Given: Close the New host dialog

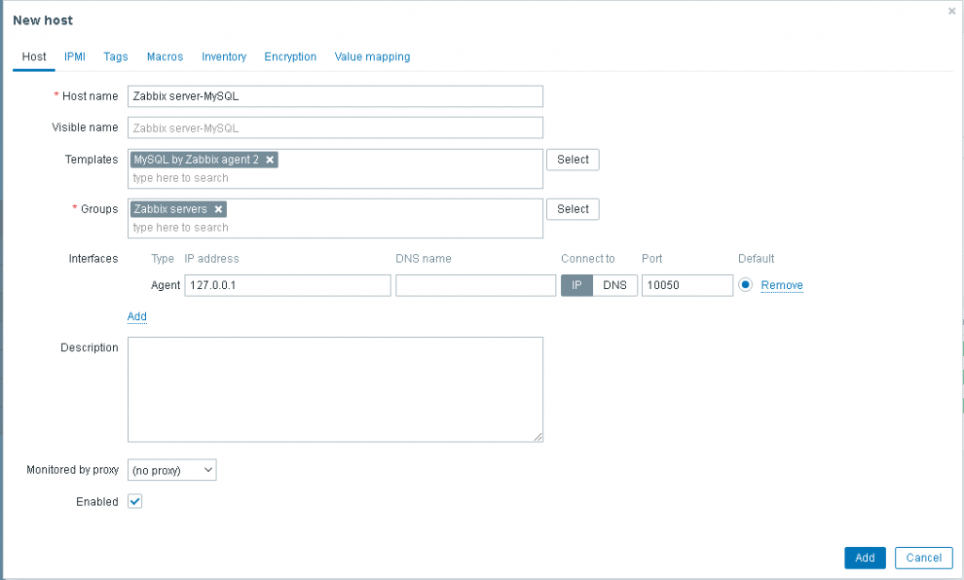Looking at the screenshot, I should click(x=952, y=11).
